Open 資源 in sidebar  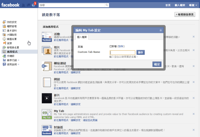tap(7, 43)
